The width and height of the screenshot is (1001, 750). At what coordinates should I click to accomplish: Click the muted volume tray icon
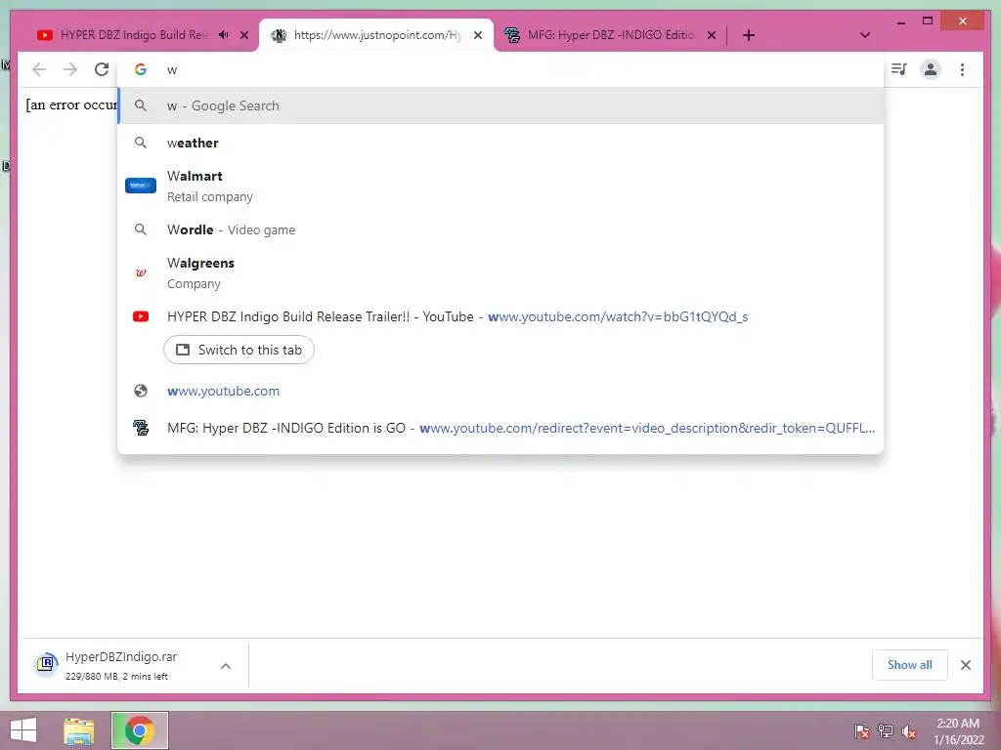(x=908, y=731)
